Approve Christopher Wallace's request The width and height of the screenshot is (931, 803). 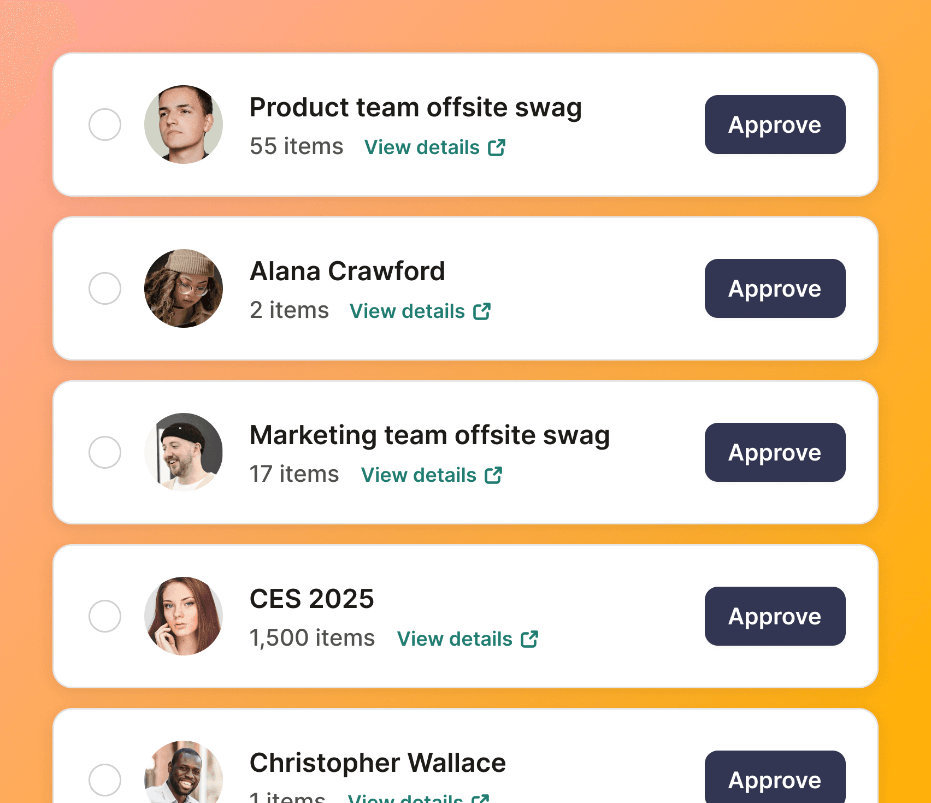[x=775, y=779]
